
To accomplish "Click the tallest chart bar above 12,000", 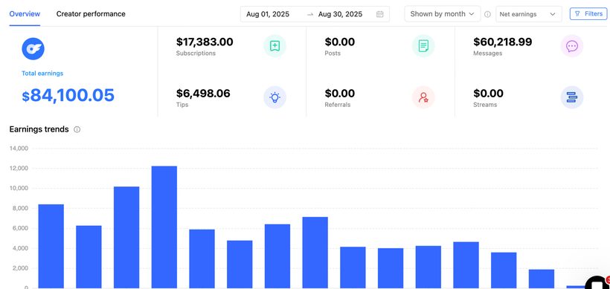I will point(164,227).
